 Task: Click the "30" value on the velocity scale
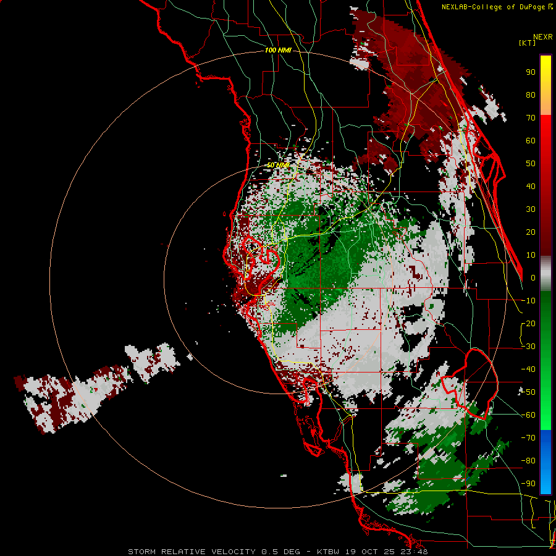pyautogui.click(x=531, y=209)
